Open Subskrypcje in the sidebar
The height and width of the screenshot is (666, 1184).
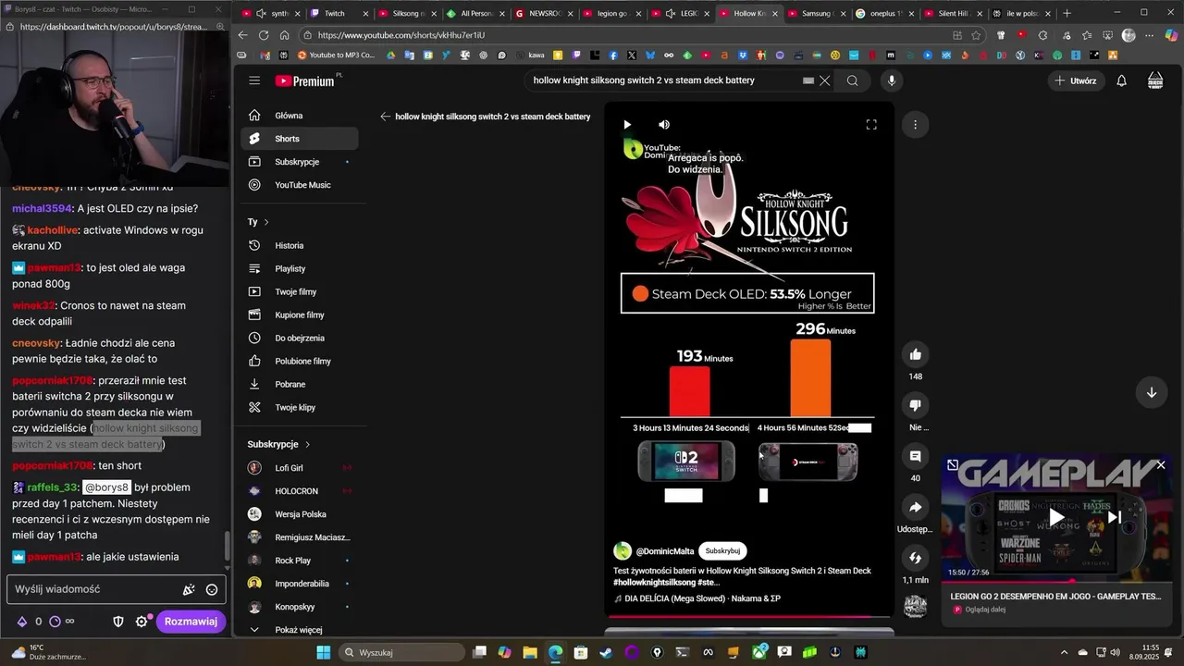coord(299,162)
